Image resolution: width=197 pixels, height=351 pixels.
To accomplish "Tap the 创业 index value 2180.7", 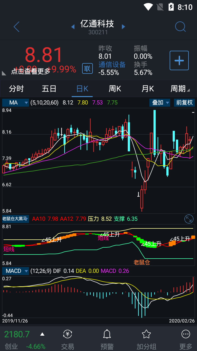I will [17, 334].
